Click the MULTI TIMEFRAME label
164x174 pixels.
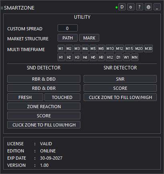click(x=26, y=49)
